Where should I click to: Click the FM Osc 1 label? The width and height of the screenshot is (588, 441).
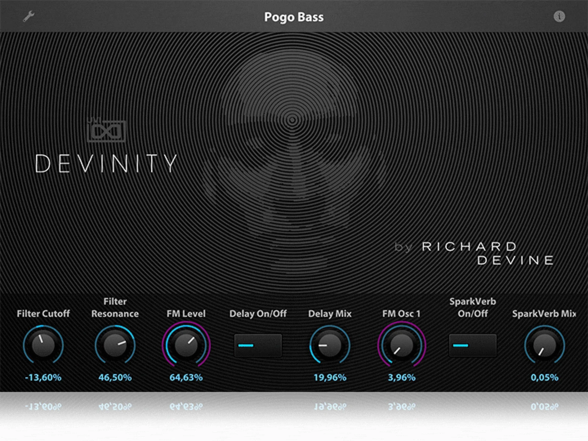401,314
